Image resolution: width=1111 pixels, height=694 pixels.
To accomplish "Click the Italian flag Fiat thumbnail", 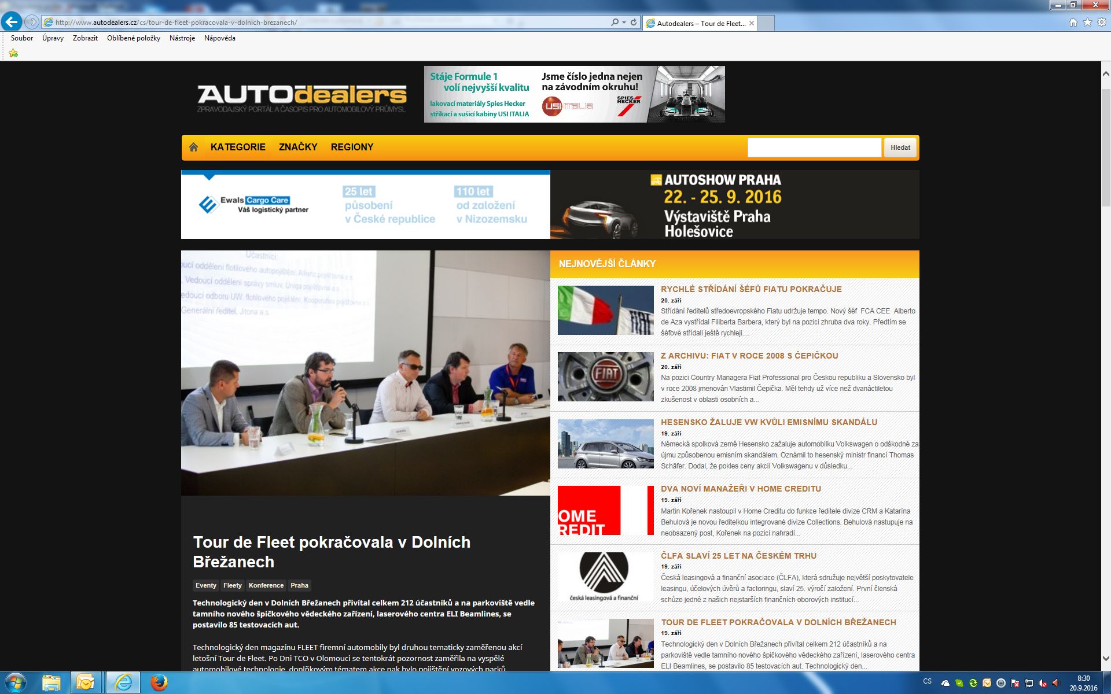I will point(605,310).
